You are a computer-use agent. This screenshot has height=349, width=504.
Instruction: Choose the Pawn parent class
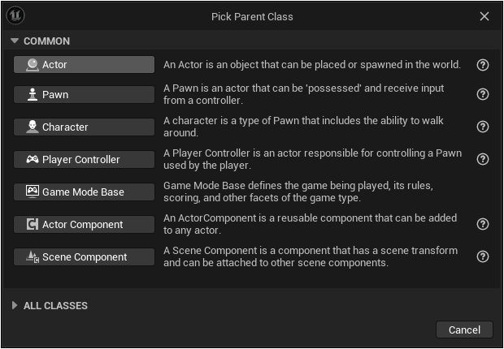click(84, 95)
